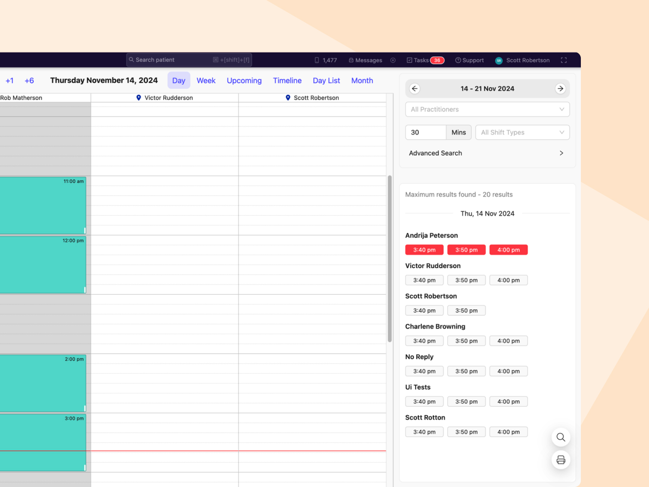
Task: Click the floating print button
Action: (x=561, y=460)
